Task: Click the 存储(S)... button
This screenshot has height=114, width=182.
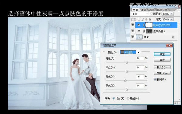Action: click(162, 73)
